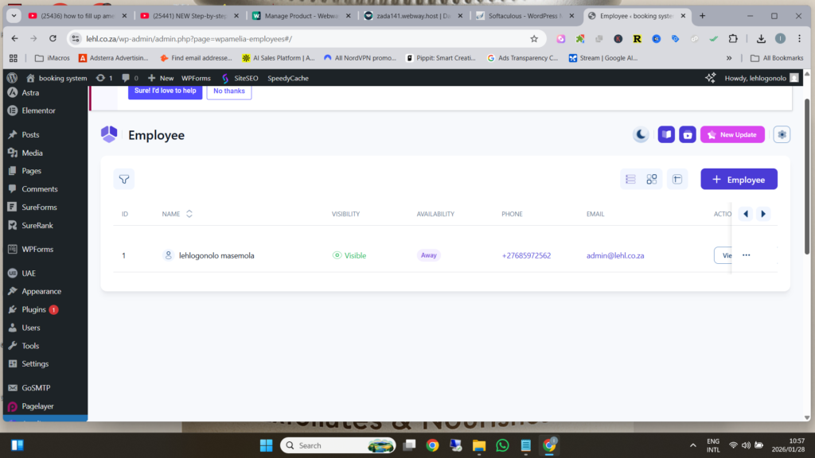815x458 pixels.
Task: Switch to grid card view icon
Action: [x=652, y=180]
